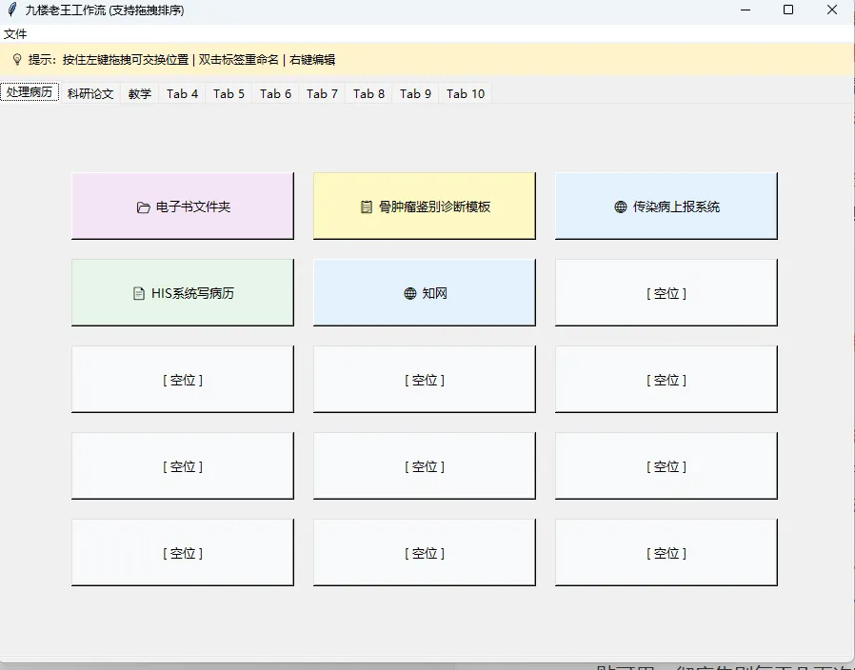Viewport: 855px width, 670px height.
Task: Click the hint text about 双击标签重命名
Action: pyautogui.click(x=239, y=59)
